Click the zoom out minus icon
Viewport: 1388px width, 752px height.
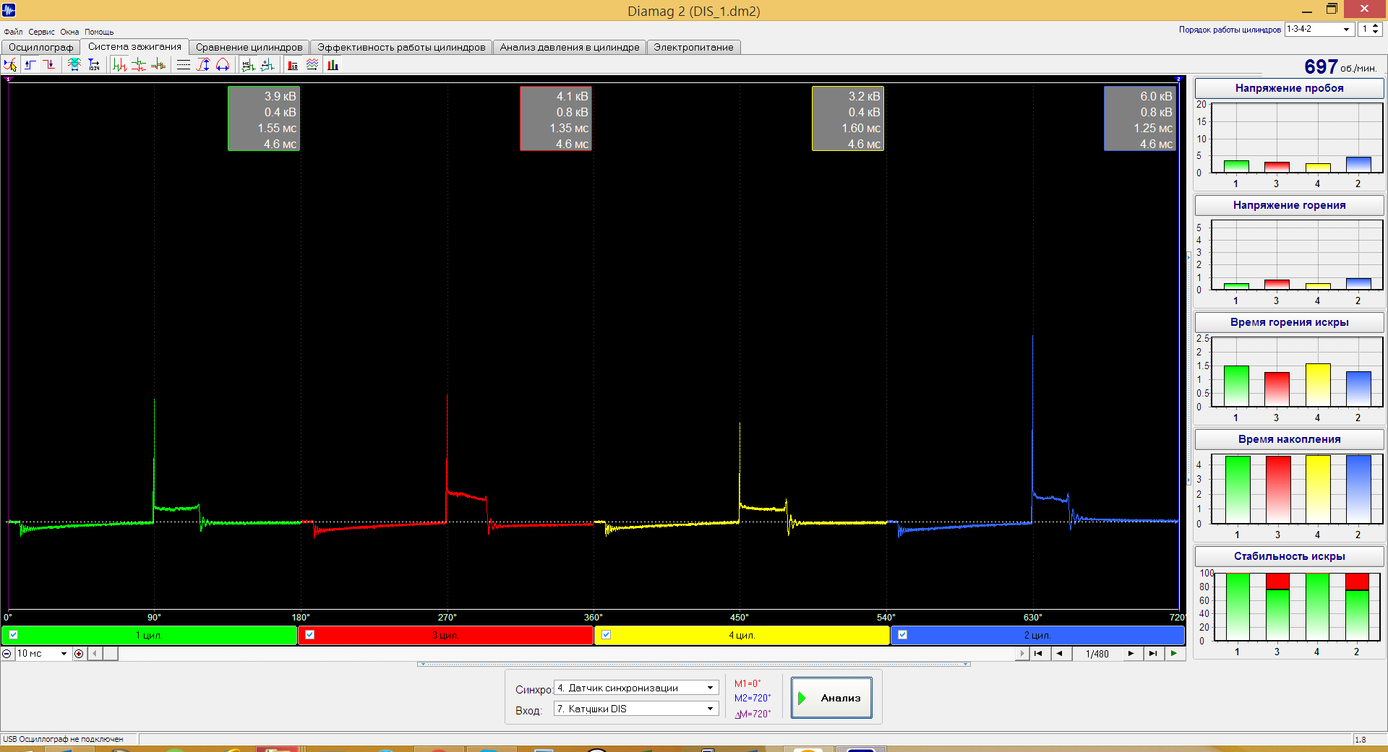7,654
